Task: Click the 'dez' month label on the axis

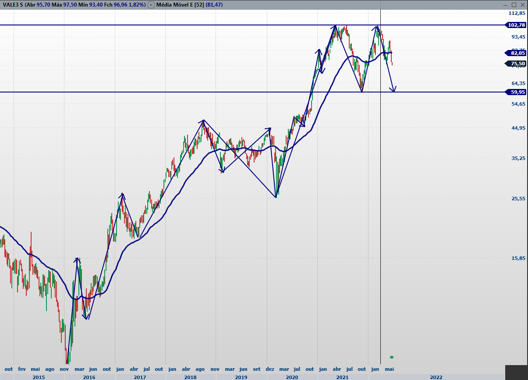Action: [270, 369]
